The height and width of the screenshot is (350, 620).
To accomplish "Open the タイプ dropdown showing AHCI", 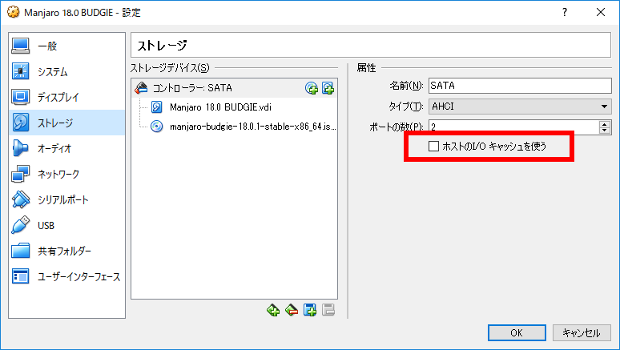I will click(520, 107).
